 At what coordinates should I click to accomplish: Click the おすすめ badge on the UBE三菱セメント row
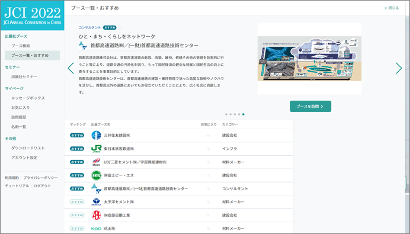pos(77,162)
